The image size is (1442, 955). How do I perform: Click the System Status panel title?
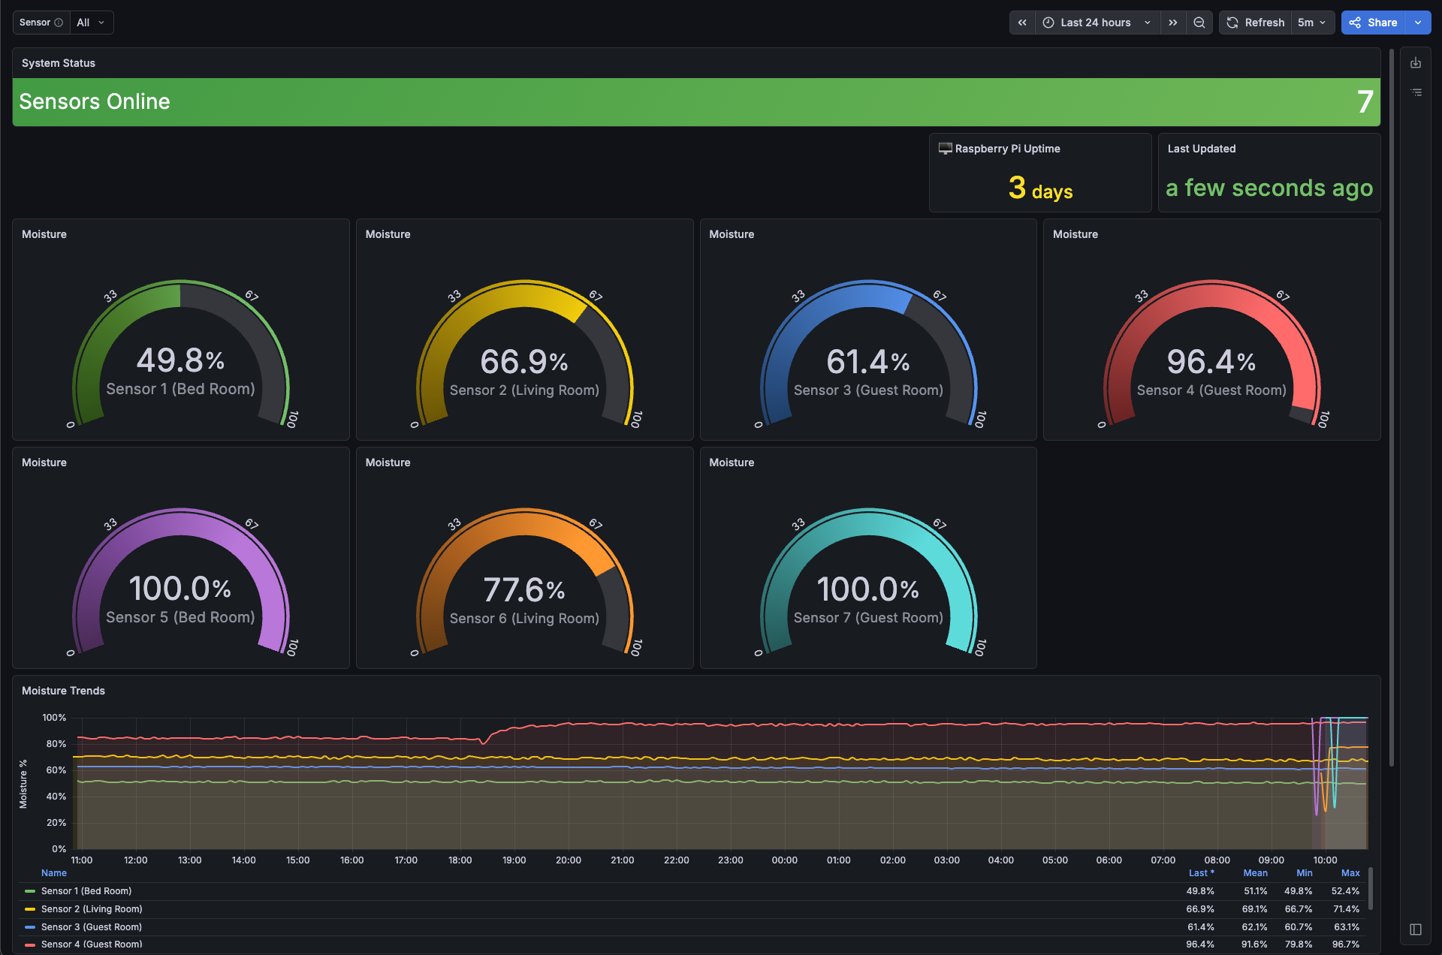[x=59, y=63]
